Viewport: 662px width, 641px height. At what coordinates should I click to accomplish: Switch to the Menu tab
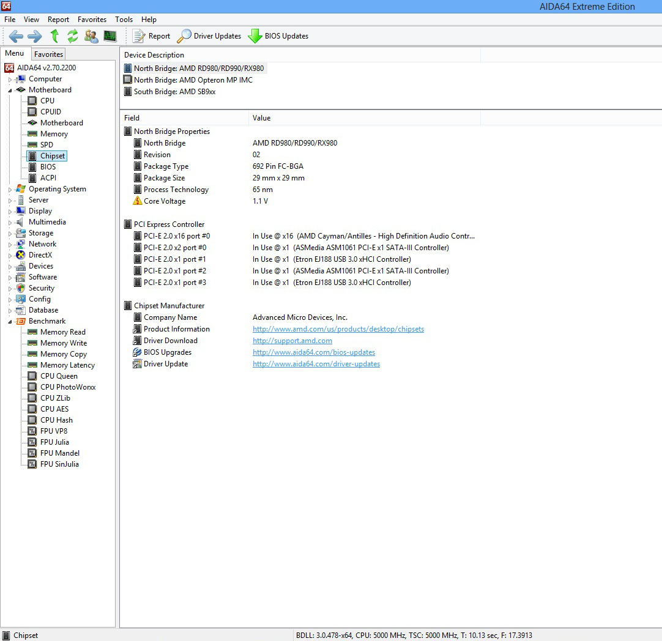(15, 53)
